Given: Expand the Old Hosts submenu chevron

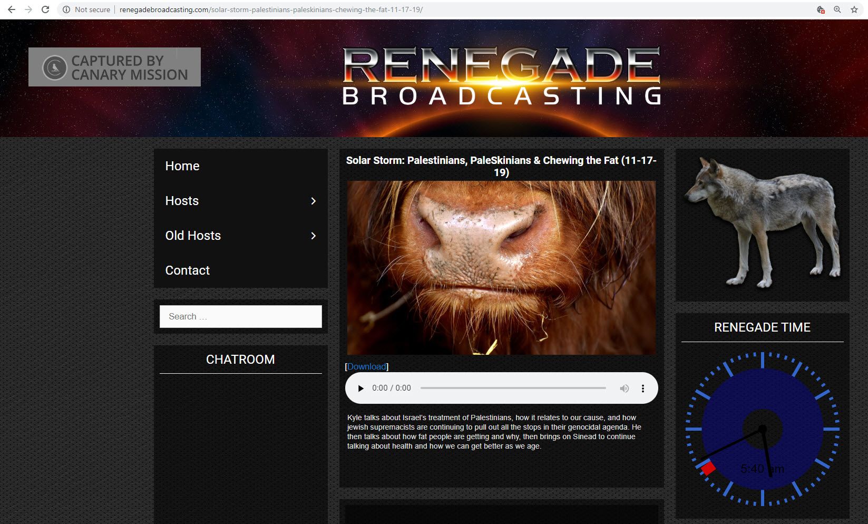Looking at the screenshot, I should tap(313, 236).
